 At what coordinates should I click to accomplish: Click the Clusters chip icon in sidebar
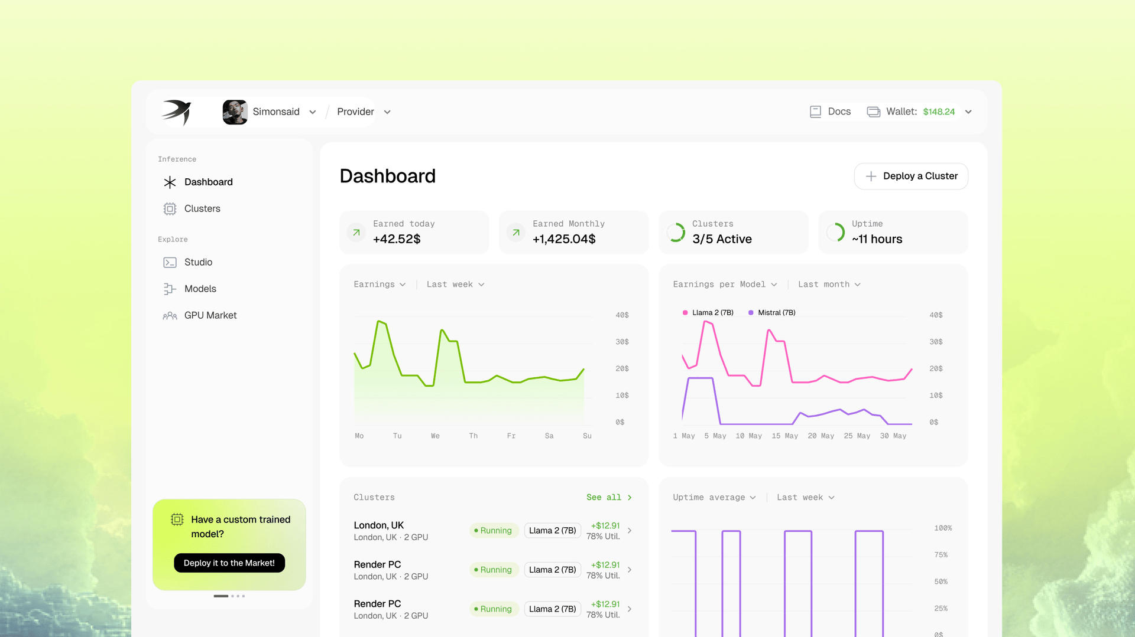170,209
